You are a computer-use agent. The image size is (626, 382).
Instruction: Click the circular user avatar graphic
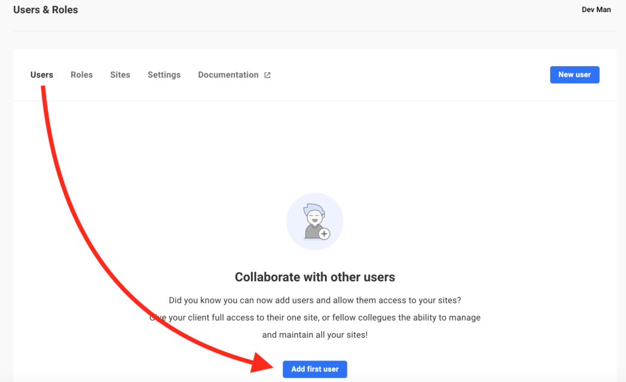315,221
